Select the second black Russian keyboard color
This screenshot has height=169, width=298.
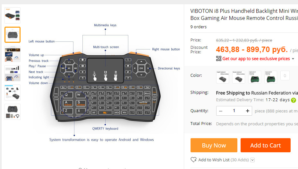click(239, 77)
